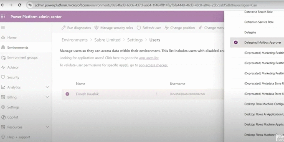The image size is (284, 142).
Task: Collapse the left navigation hamburger menu
Action: click(x=3, y=27)
